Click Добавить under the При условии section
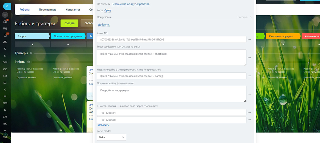This screenshot has width=320, height=143. tap(104, 25)
